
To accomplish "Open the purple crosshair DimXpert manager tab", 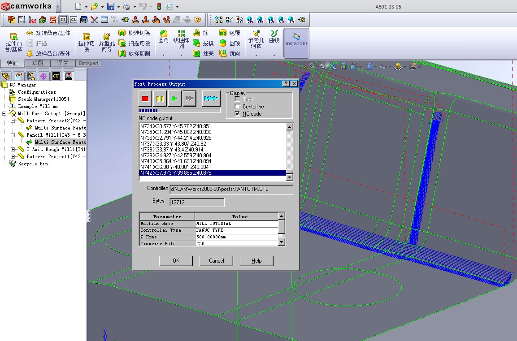I will pyautogui.click(x=43, y=76).
